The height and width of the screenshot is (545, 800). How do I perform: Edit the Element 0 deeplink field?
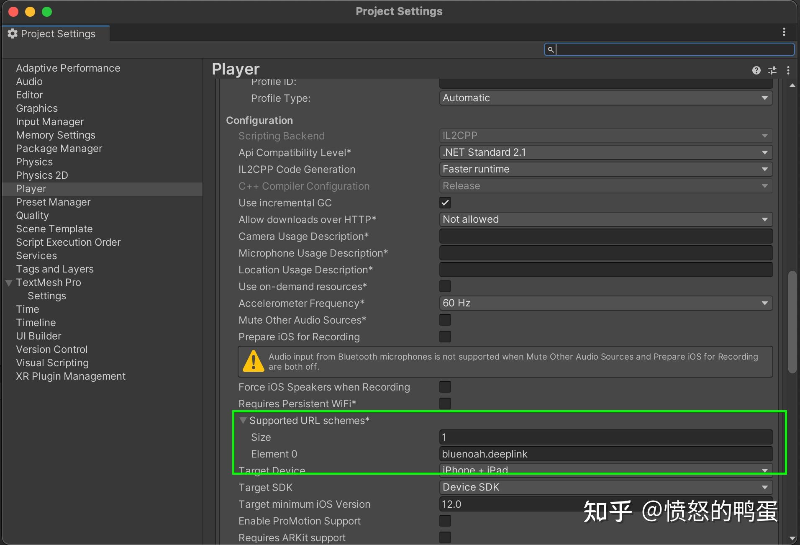pos(606,454)
